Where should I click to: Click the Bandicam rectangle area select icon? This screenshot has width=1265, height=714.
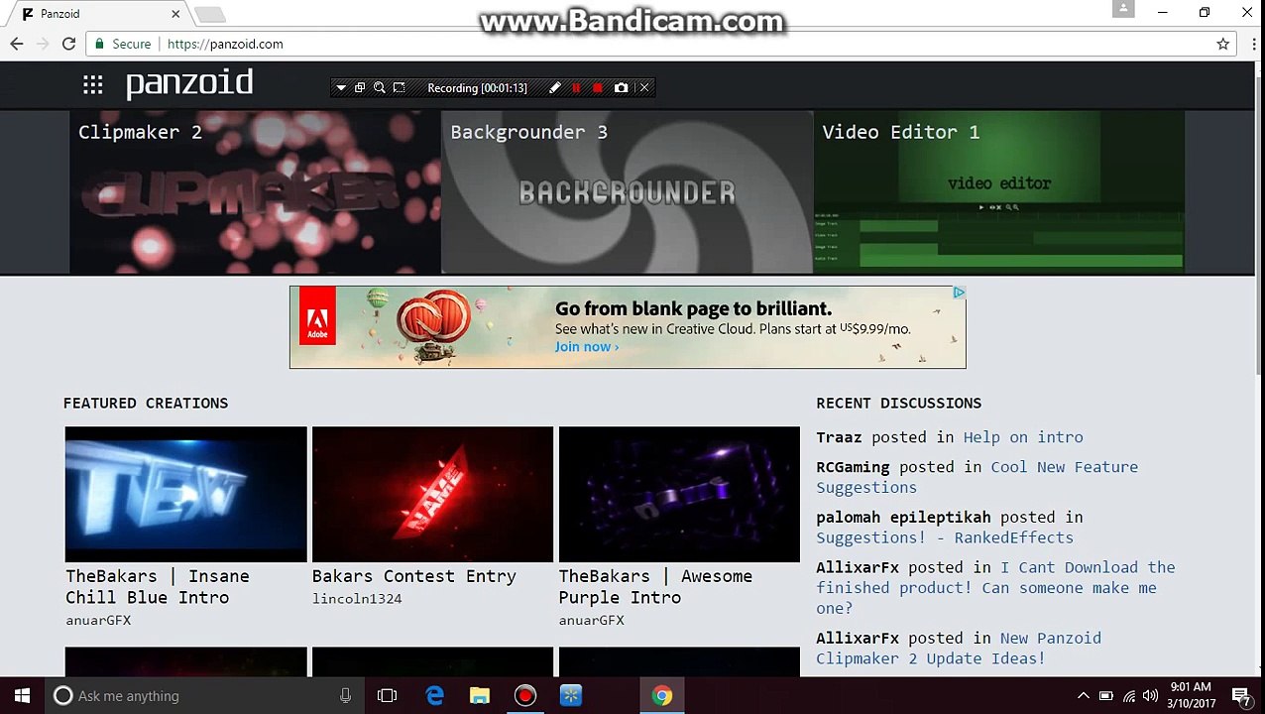tap(399, 88)
